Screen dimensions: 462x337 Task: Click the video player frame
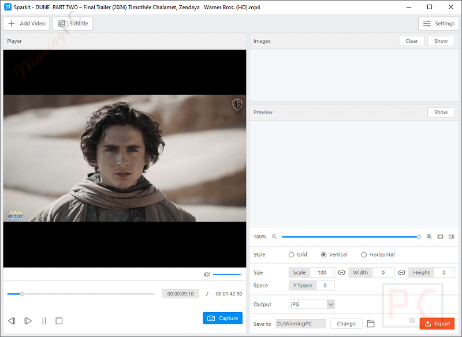point(125,158)
